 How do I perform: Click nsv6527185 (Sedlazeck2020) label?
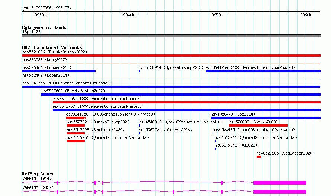tap(285, 153)
